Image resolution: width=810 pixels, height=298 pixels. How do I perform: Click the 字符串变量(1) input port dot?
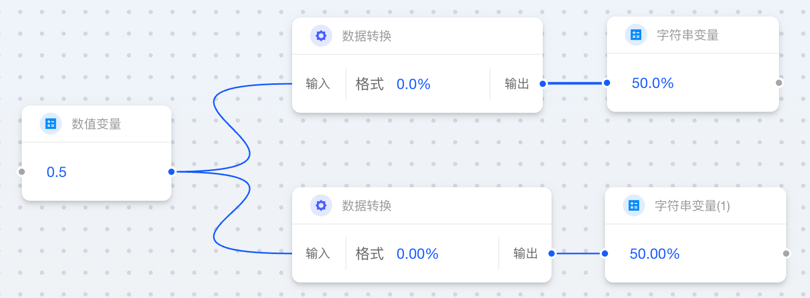pyautogui.click(x=605, y=254)
